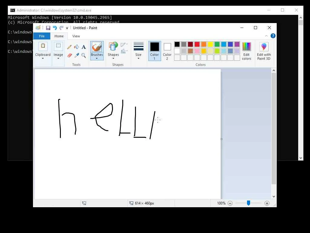This screenshot has width=310, height=233.
Task: Open the Size dropdown arrow
Action: [x=138, y=59]
